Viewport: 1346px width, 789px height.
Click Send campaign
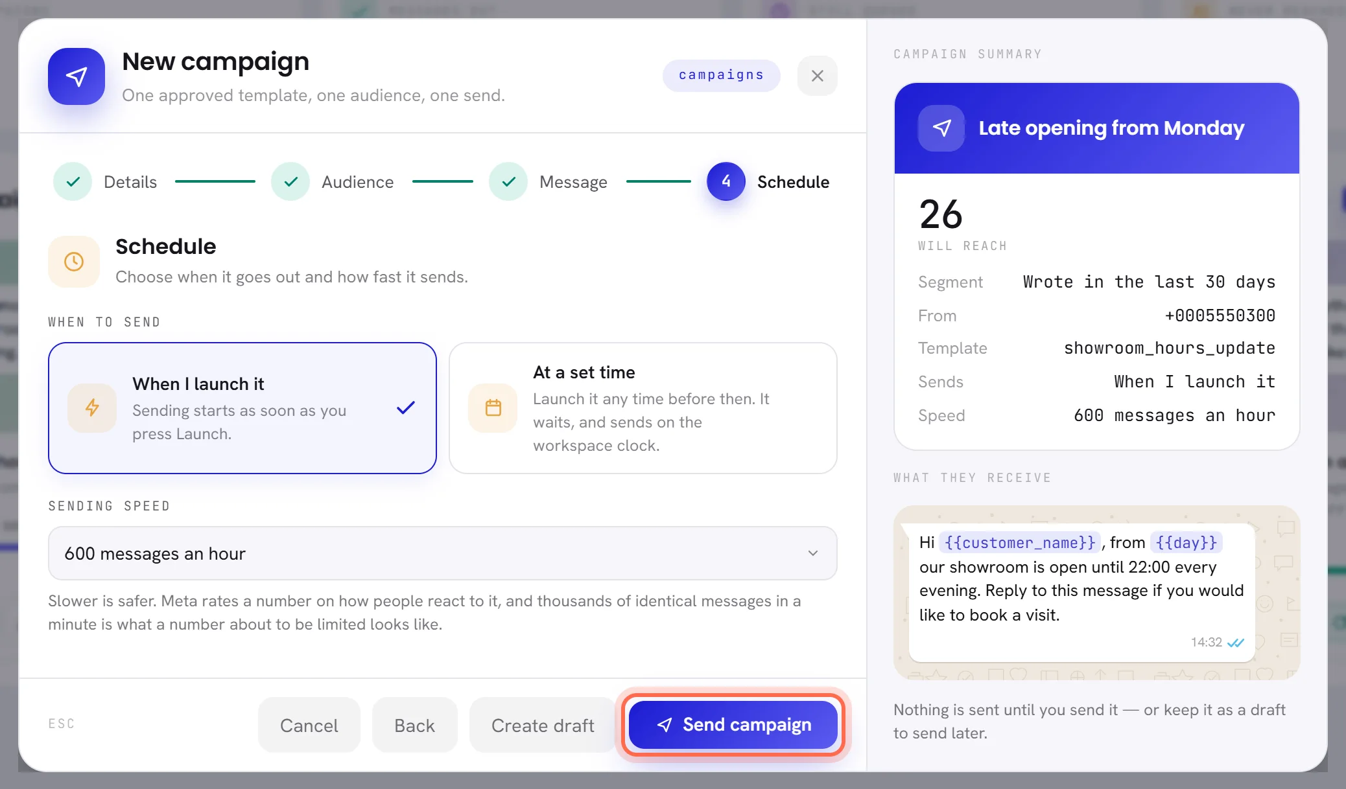click(x=734, y=725)
